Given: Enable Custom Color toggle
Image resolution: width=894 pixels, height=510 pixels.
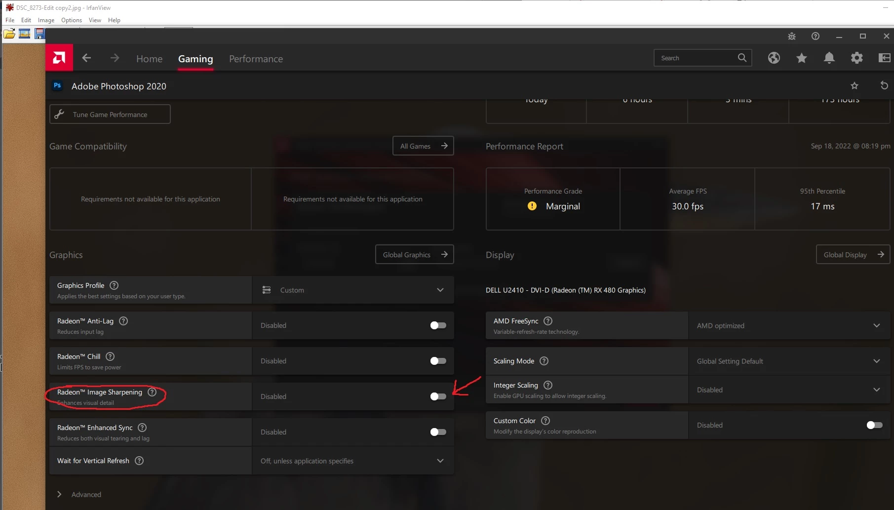Looking at the screenshot, I should click(x=874, y=425).
